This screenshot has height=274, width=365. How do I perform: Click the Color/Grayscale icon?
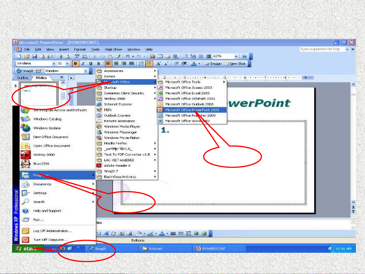[x=208, y=56]
